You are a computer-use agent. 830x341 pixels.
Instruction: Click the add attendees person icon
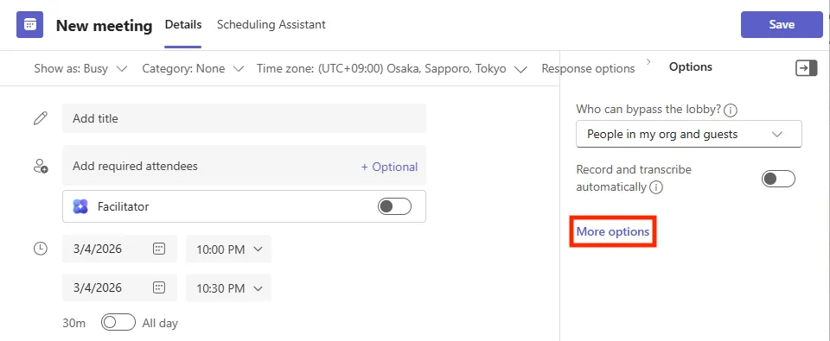coord(41,166)
